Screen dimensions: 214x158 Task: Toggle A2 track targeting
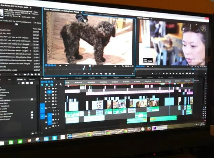tap(50, 122)
